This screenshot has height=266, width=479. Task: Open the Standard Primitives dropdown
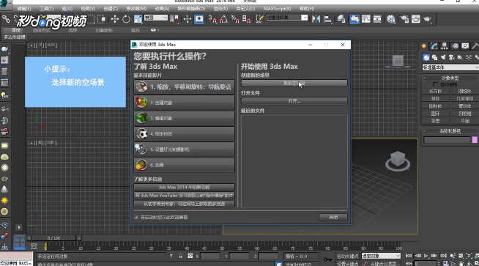(x=450, y=67)
